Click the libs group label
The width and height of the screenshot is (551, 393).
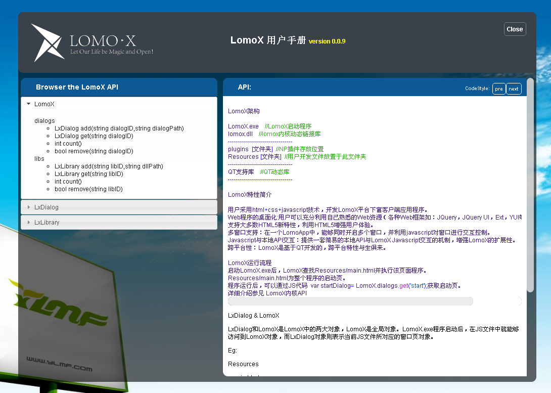click(x=39, y=159)
